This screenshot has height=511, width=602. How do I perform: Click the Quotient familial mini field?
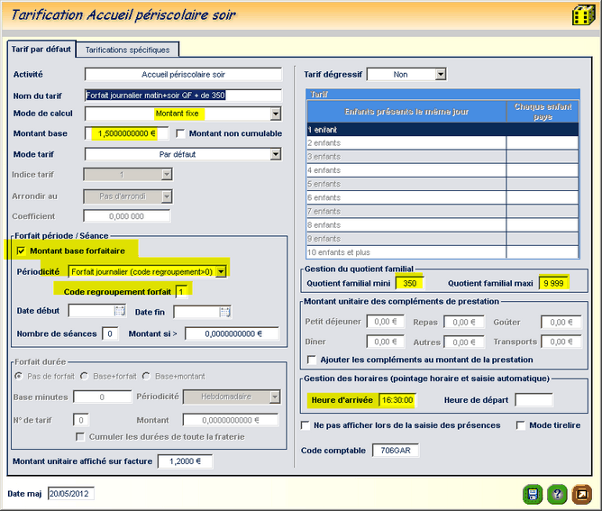pyautogui.click(x=408, y=283)
